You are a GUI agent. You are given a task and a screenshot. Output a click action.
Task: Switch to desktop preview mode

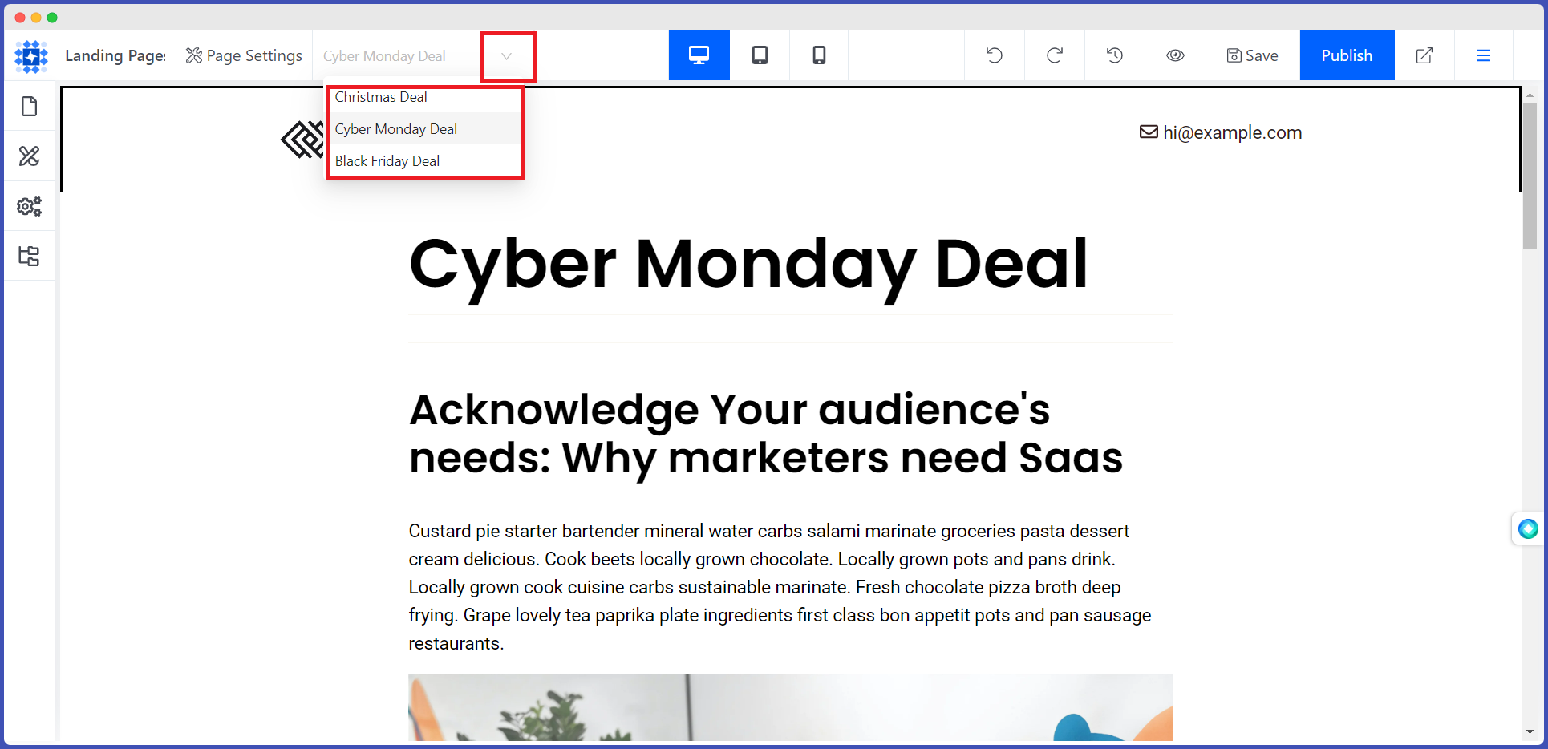point(699,55)
